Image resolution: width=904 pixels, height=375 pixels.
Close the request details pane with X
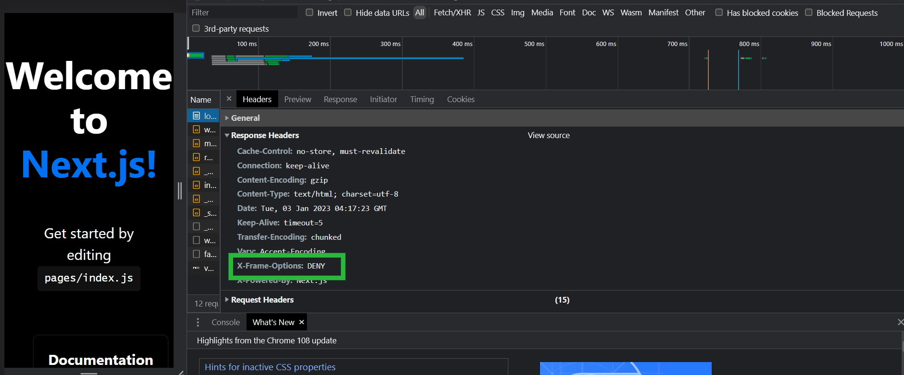[229, 99]
